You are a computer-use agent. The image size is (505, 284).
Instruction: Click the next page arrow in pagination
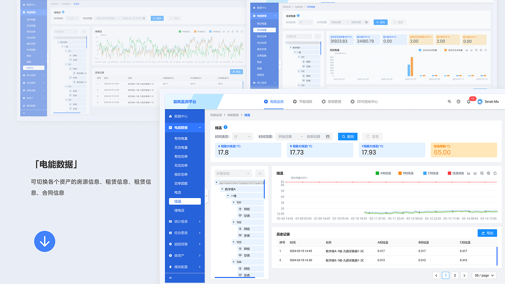[x=464, y=275]
